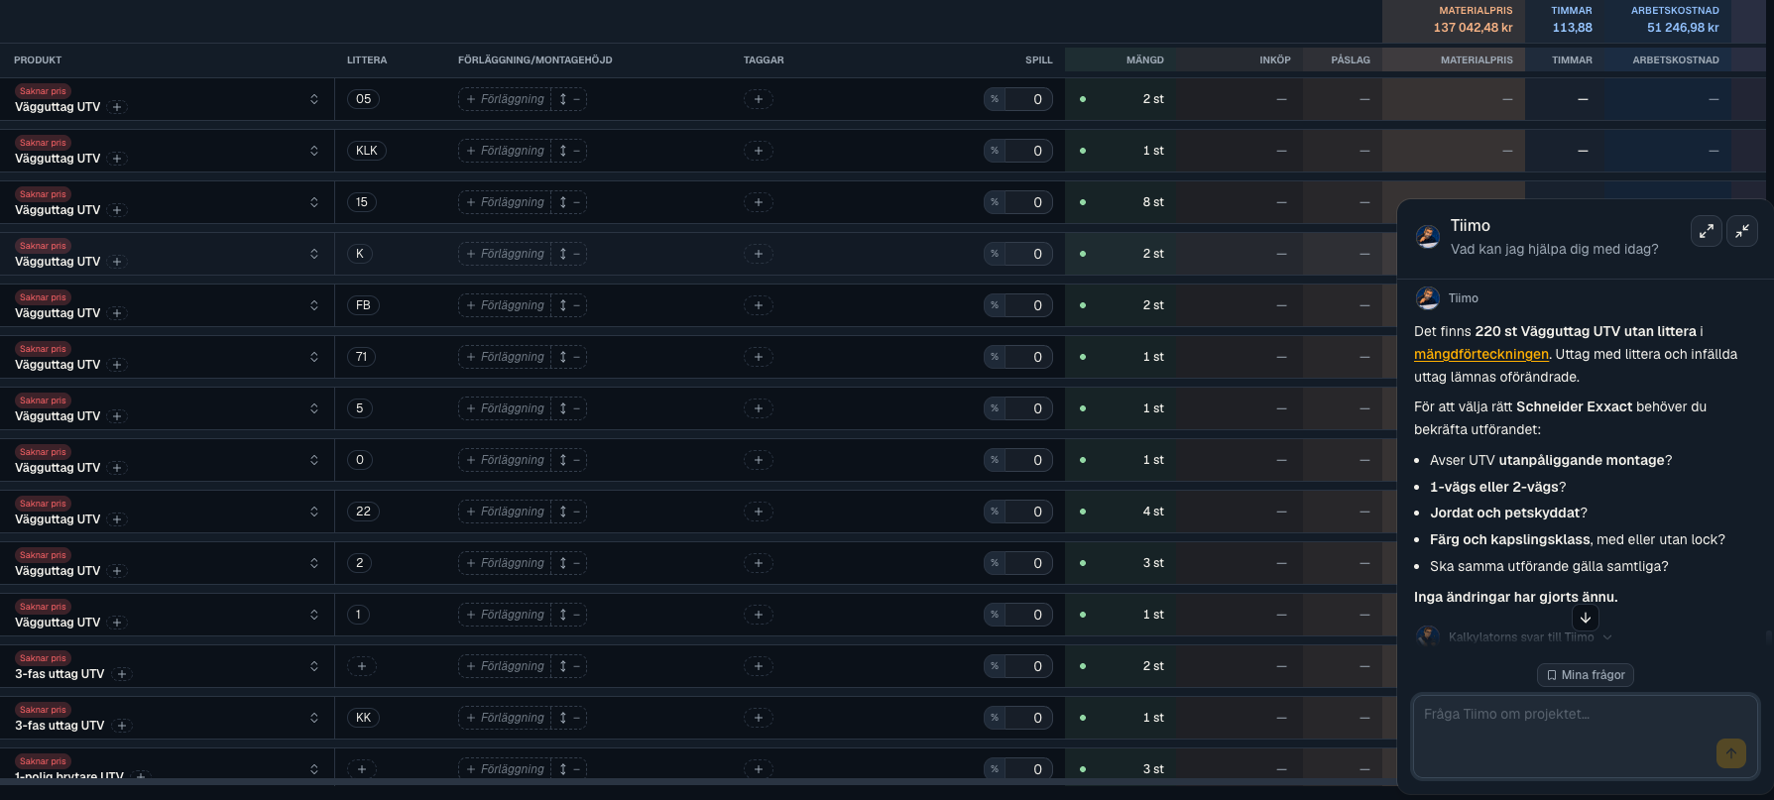Open product selector chevrons on the littera 0 row

click(x=314, y=460)
